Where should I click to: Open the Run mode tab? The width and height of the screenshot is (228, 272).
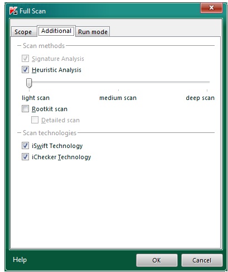tap(93, 32)
